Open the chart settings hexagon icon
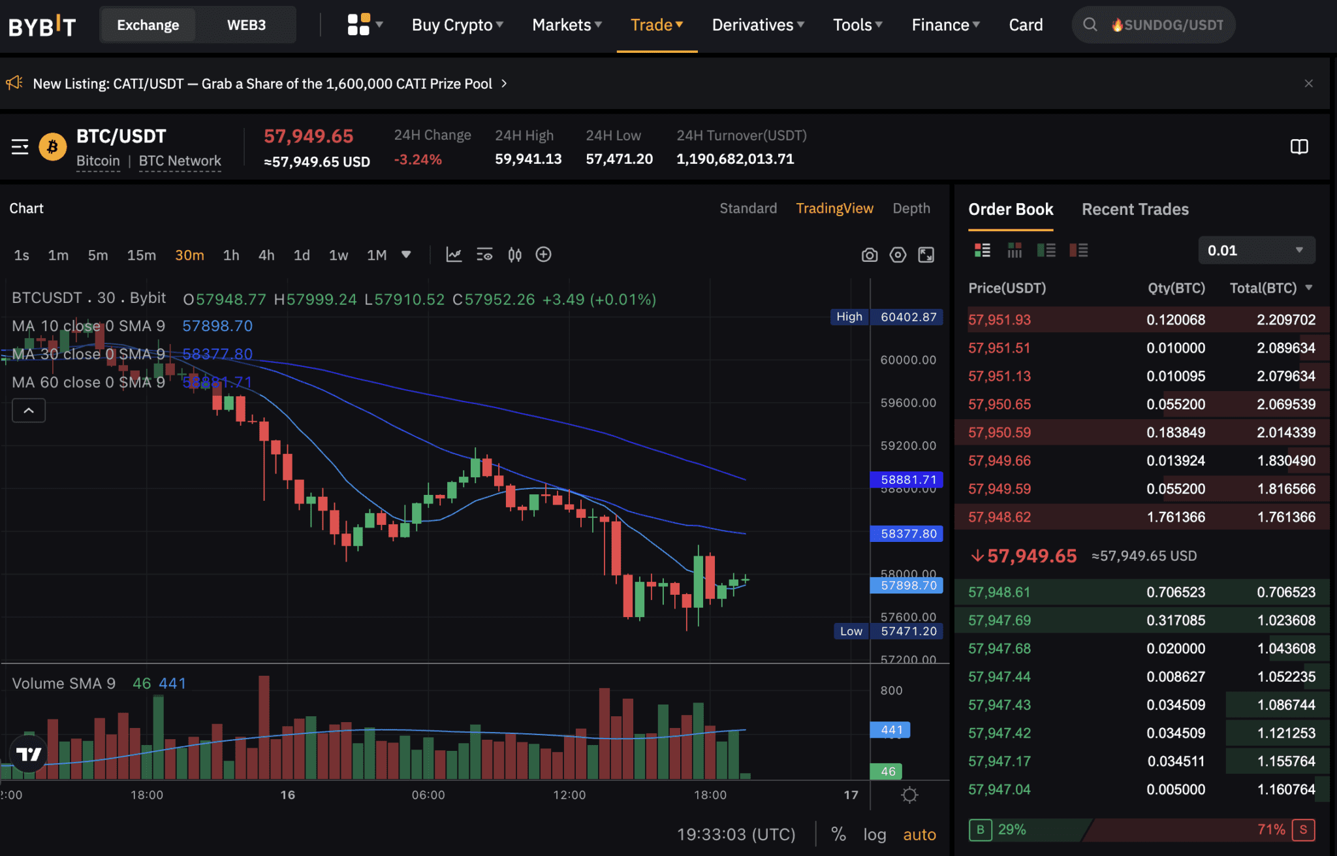The width and height of the screenshot is (1337, 856). point(898,255)
